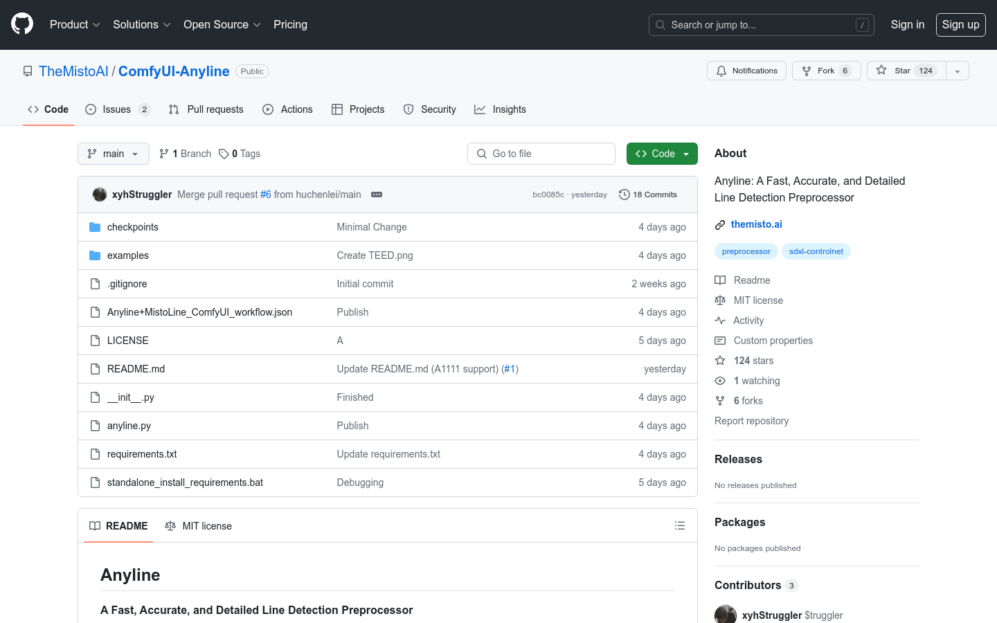Click the GitHub logo icon

22,24
